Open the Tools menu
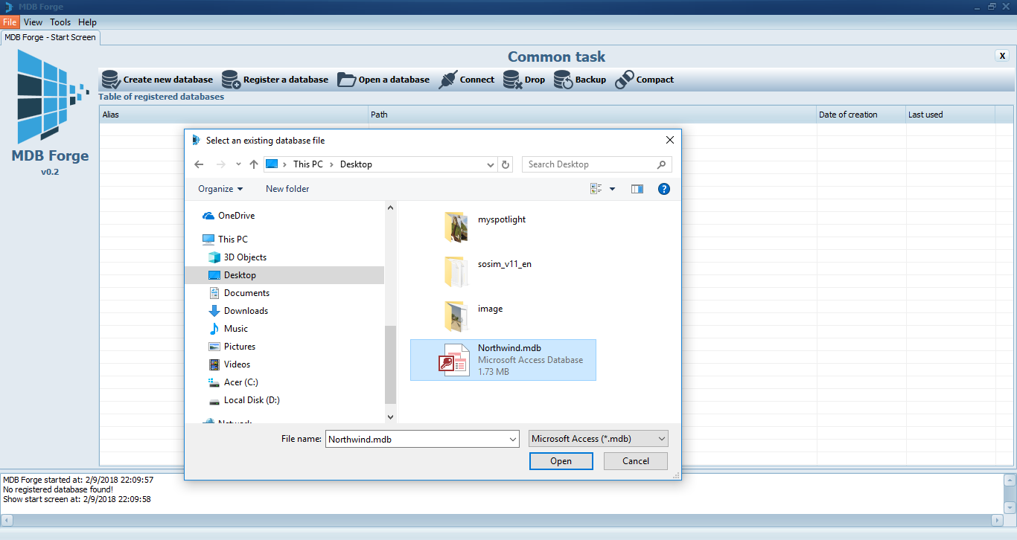Image resolution: width=1017 pixels, height=540 pixels. pyautogui.click(x=60, y=22)
